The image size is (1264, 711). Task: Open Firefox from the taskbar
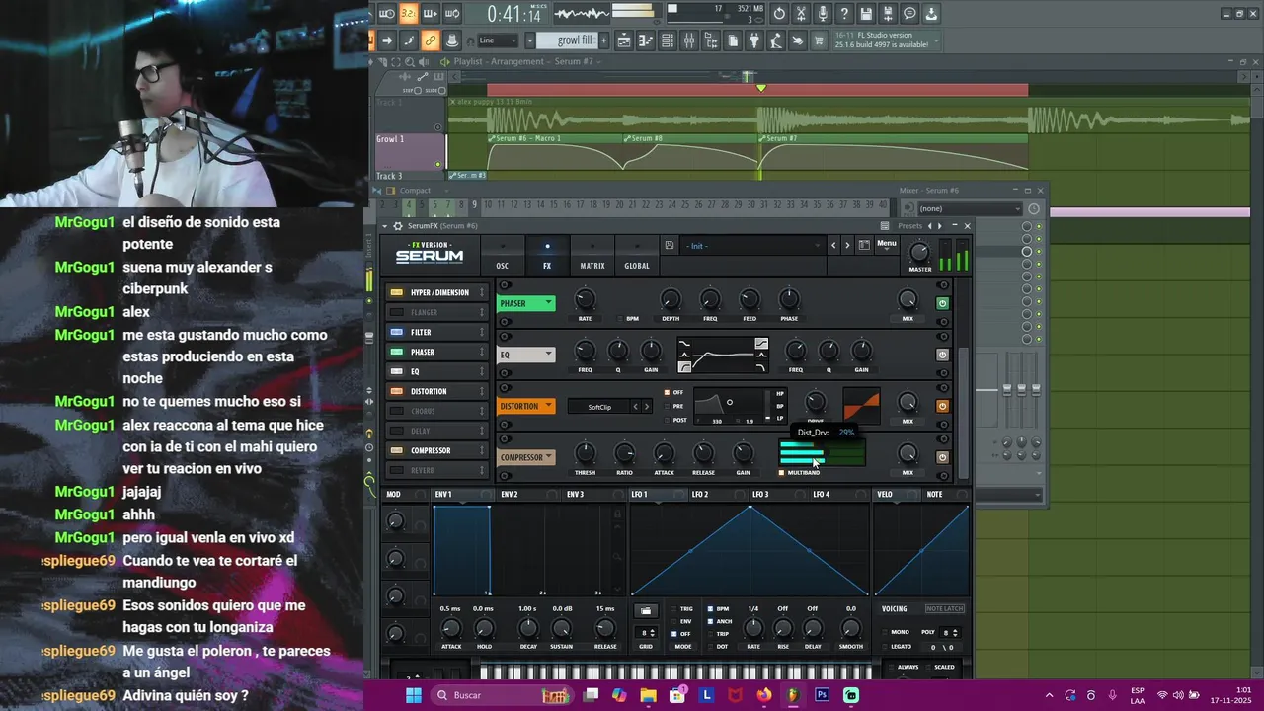click(x=764, y=695)
